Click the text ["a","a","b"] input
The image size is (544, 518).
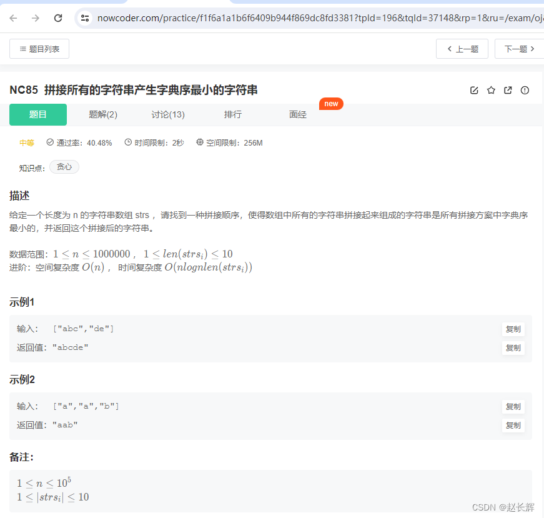(x=86, y=406)
